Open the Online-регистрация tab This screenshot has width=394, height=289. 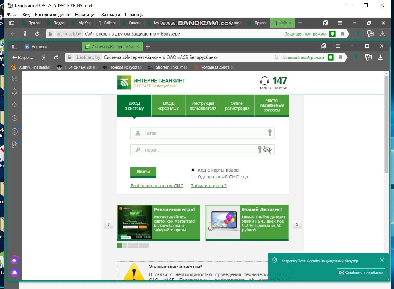(x=237, y=106)
